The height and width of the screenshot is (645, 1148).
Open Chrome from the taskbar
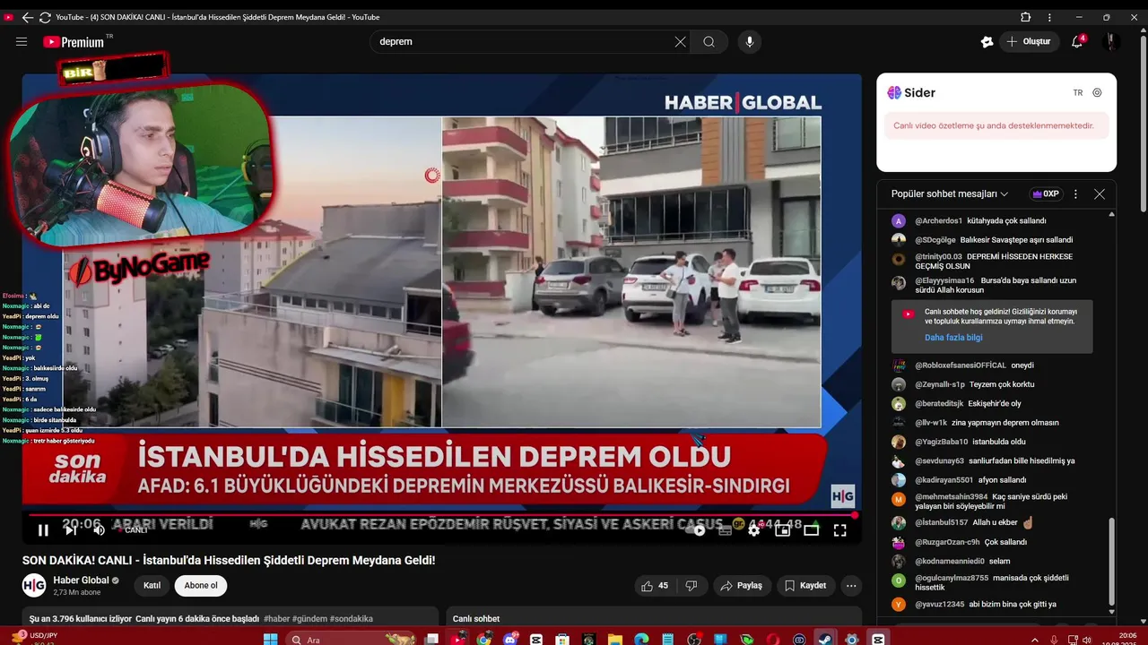coord(484,640)
